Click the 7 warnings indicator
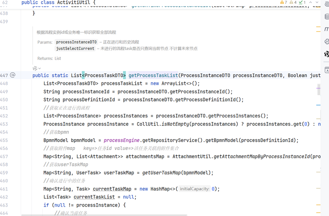Image resolution: width=329 pixels, height=216 pixels. (283, 2)
